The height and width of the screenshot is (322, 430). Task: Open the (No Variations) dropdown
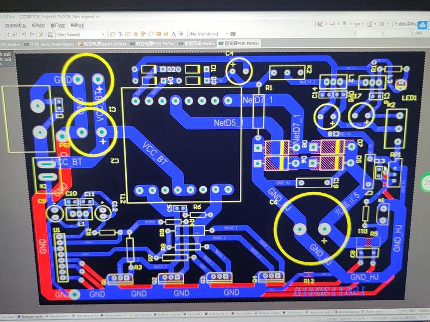(x=208, y=34)
